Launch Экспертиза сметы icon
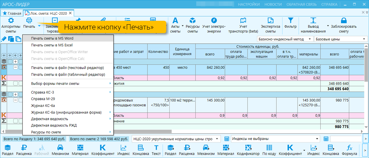The width and height of the screenshot is (369, 158). 270,20
